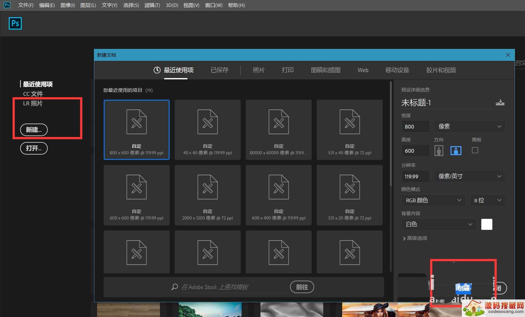Click the 打开... button
Screen dimensions: 525x317
(x=34, y=148)
